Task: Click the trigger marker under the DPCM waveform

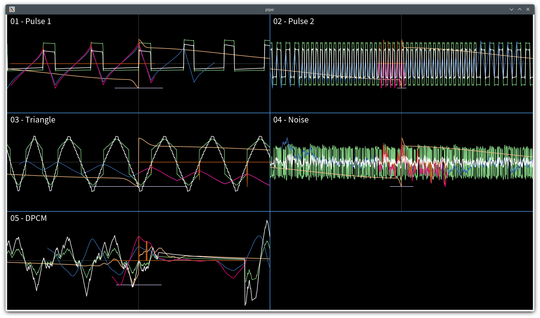Action: coord(139,285)
